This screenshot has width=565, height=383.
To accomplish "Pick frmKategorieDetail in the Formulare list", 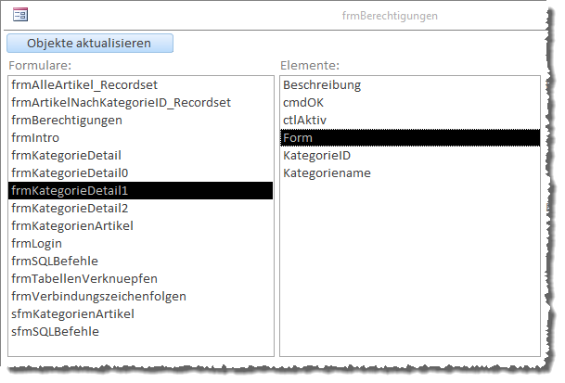I will [x=67, y=155].
